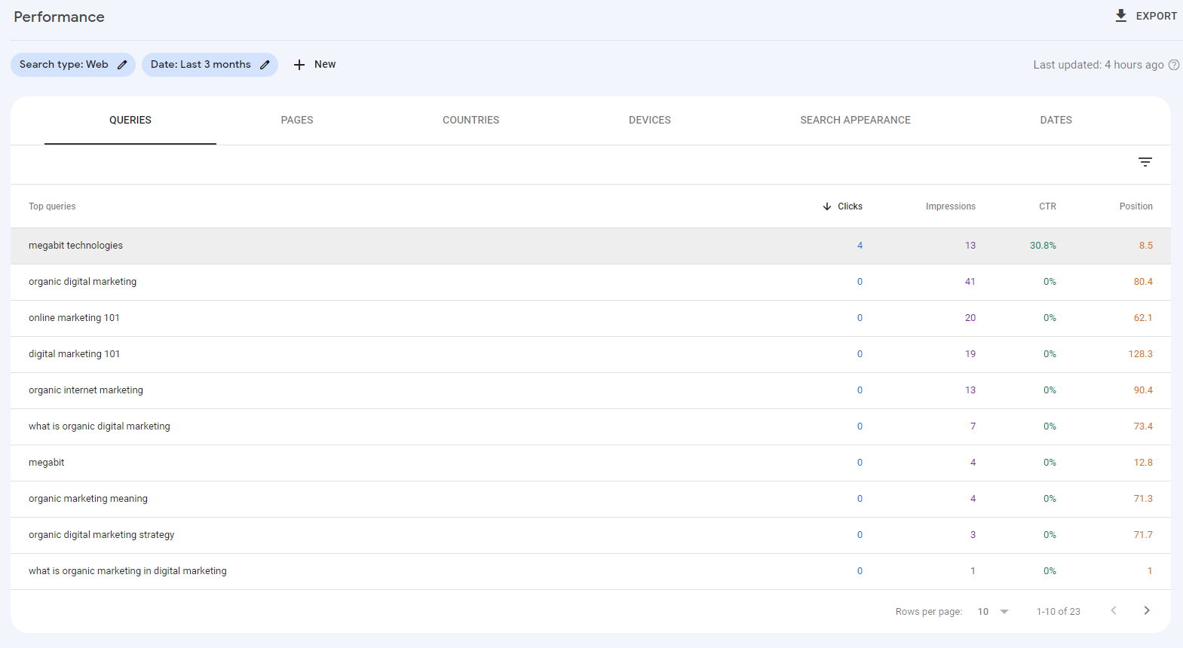Open the table filter rows icon

pyautogui.click(x=1145, y=162)
